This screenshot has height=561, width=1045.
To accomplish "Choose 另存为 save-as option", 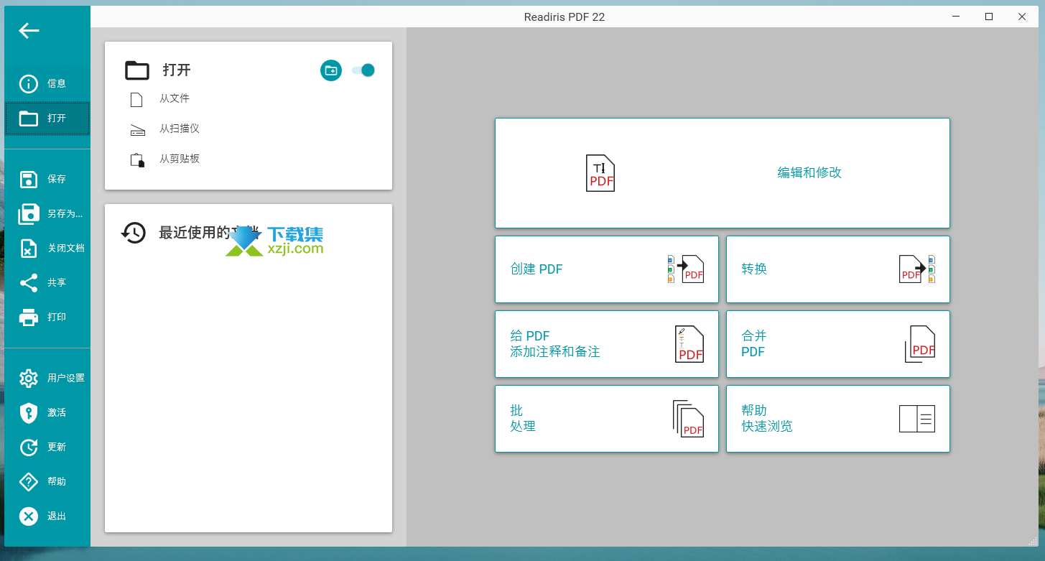I will [47, 213].
